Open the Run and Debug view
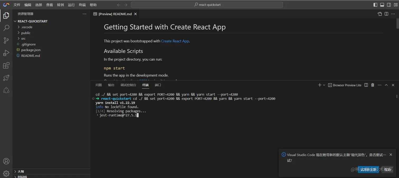Image resolution: width=399 pixels, height=178 pixels. coord(6,53)
